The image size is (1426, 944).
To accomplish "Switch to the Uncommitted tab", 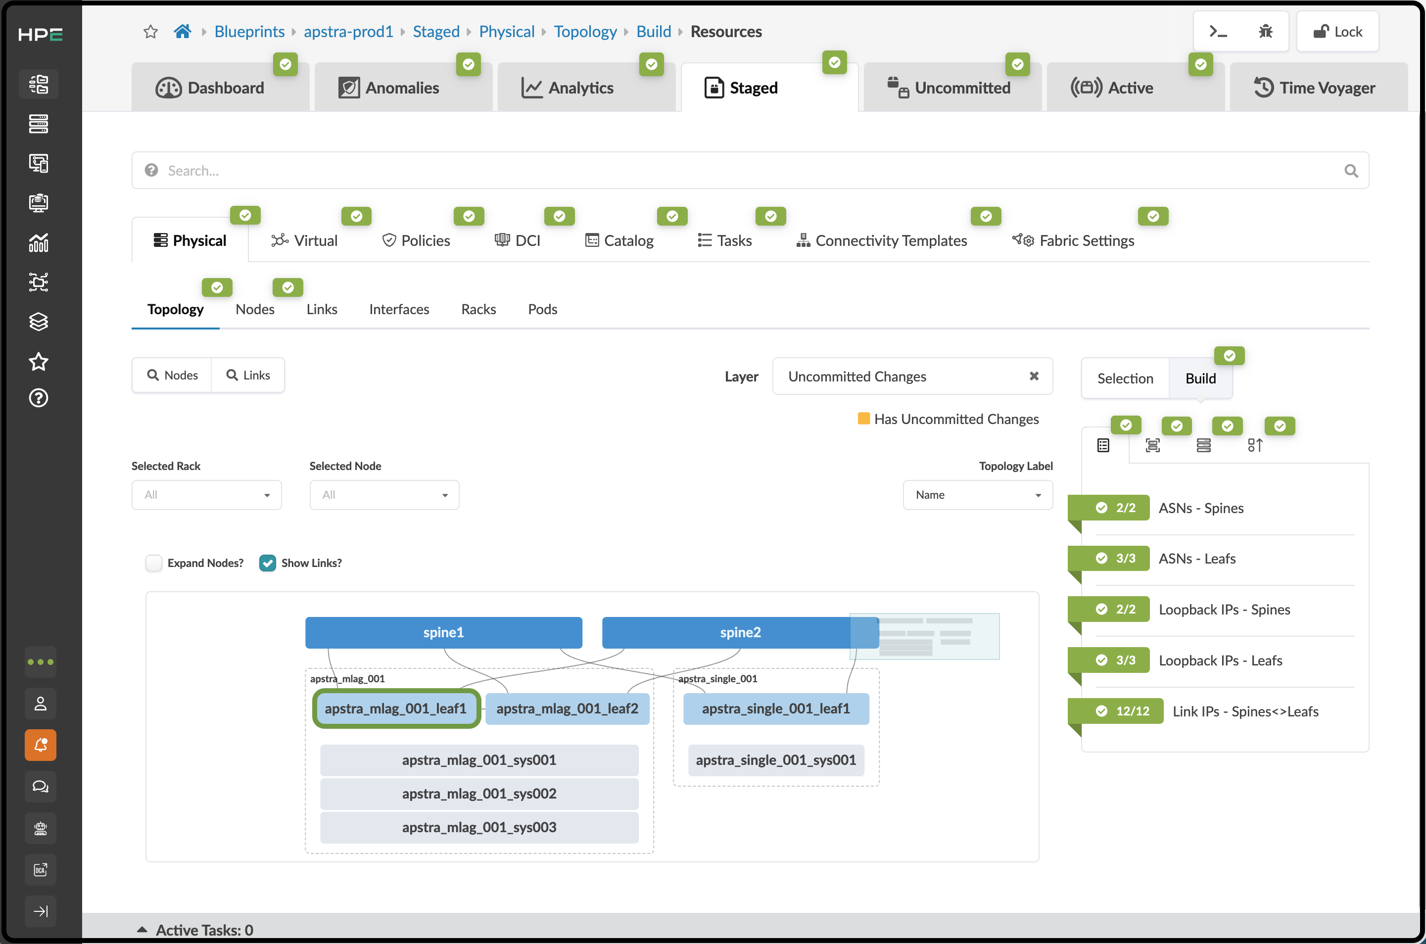I will tap(951, 88).
